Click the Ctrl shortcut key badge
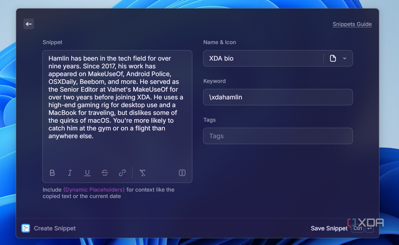 (x=357, y=228)
